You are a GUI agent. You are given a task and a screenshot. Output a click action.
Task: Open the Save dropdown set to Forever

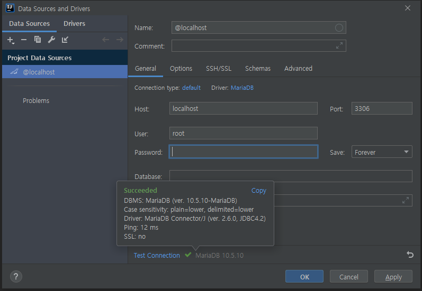382,152
